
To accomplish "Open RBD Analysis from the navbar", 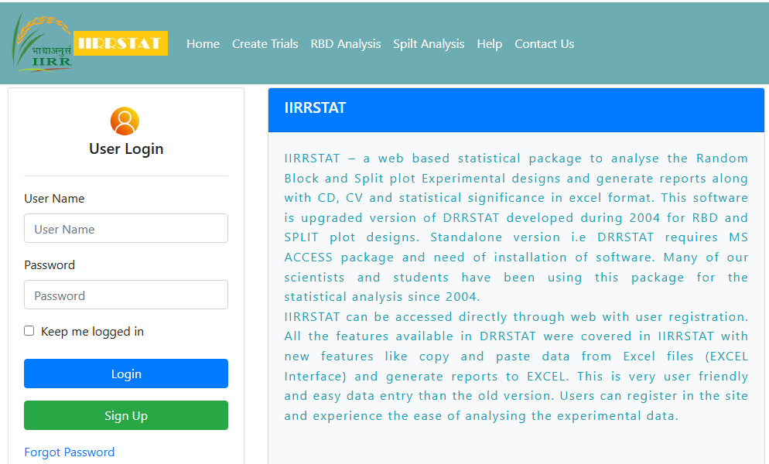I will (x=345, y=44).
